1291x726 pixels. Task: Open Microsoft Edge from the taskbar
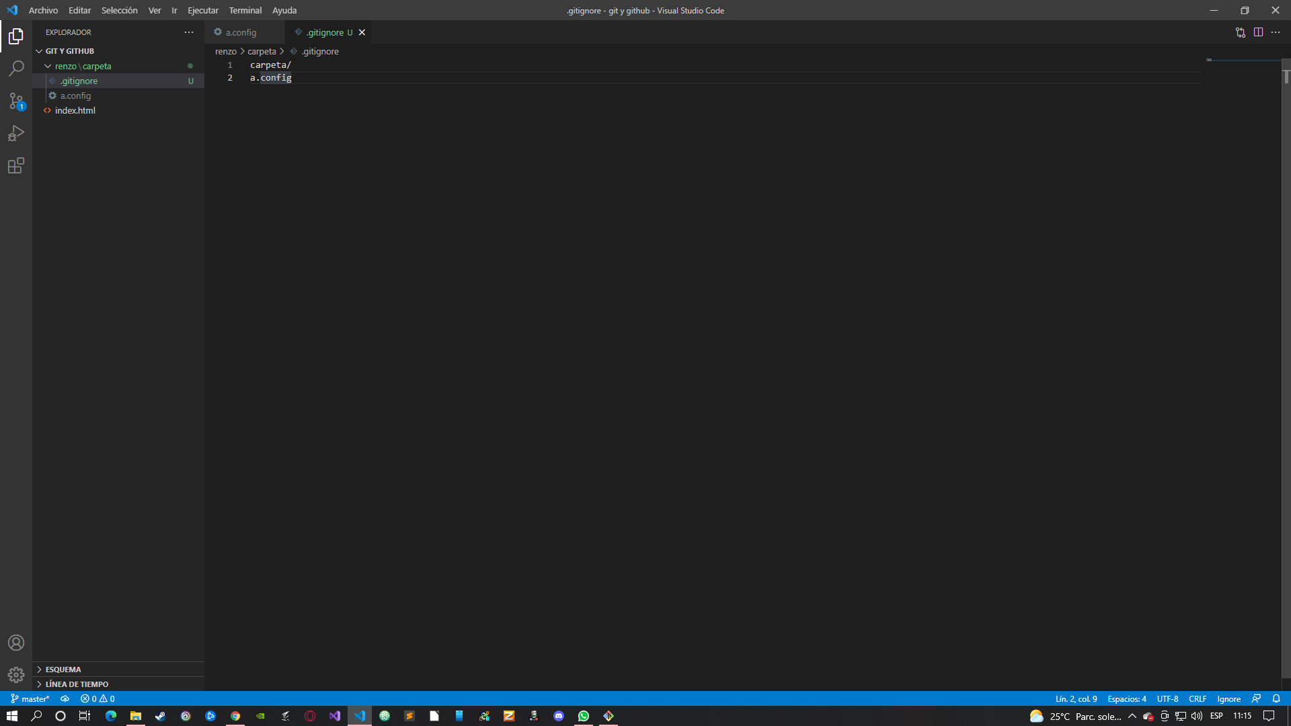pos(111,716)
